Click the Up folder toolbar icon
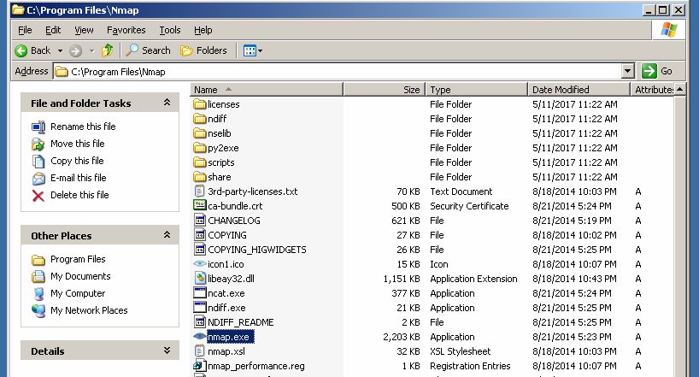The height and width of the screenshot is (377, 699). click(108, 50)
